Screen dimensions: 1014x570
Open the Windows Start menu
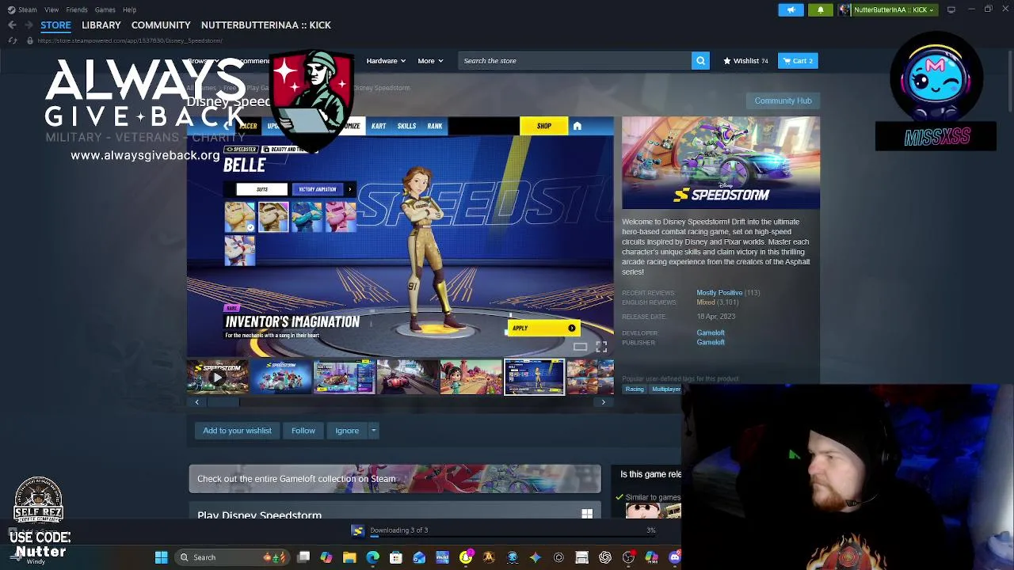coord(162,557)
